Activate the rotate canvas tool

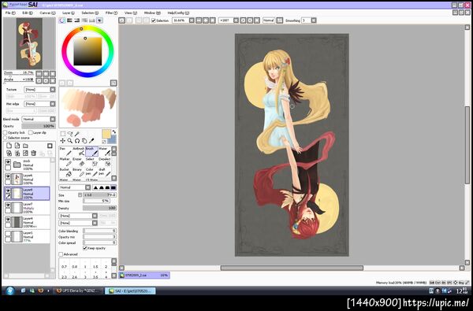(x=77, y=141)
